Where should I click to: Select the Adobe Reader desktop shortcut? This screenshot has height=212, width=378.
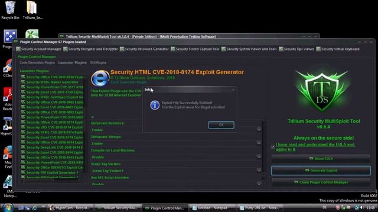click(x=8, y=99)
